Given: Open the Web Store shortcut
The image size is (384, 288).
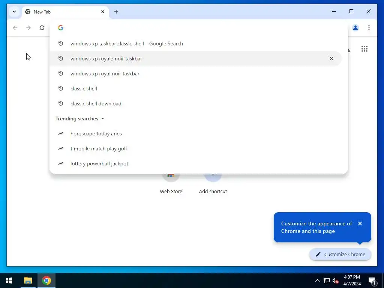Looking at the screenshot, I should (x=171, y=184).
